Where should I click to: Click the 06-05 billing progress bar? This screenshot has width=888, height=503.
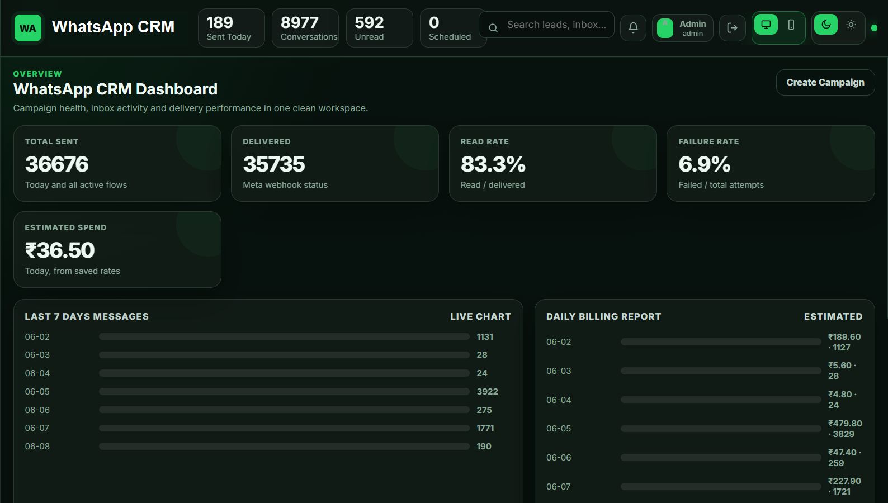click(x=721, y=429)
